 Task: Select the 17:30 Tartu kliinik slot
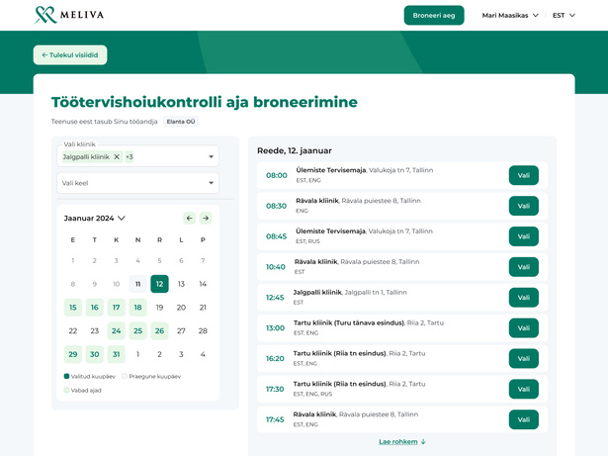coord(523,389)
